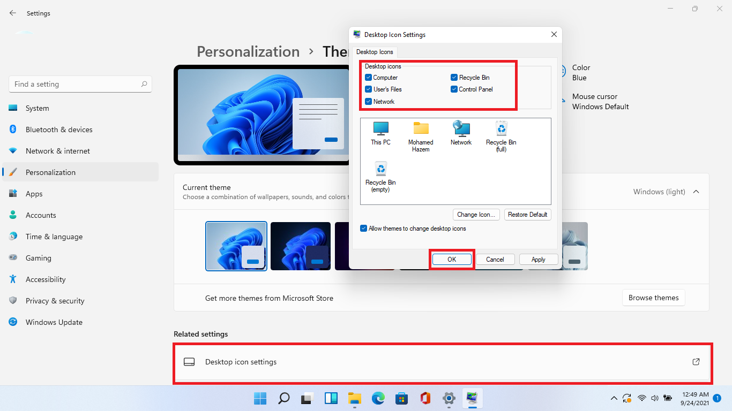Uncheck Recycle Bin checkbox

tap(454, 78)
